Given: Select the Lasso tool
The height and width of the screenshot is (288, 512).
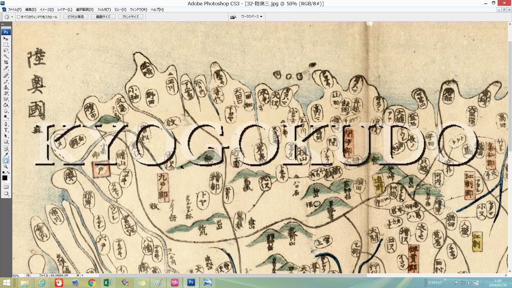Looking at the screenshot, I should [6, 50].
